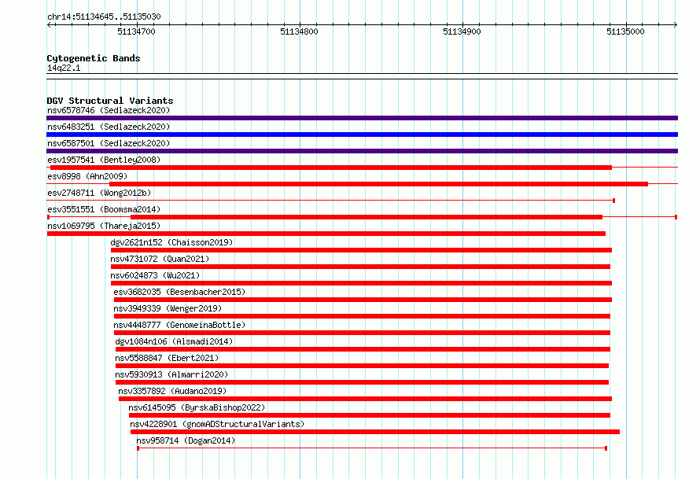
Task: Click the 51135000 ruler tick label
Action: click(625, 31)
